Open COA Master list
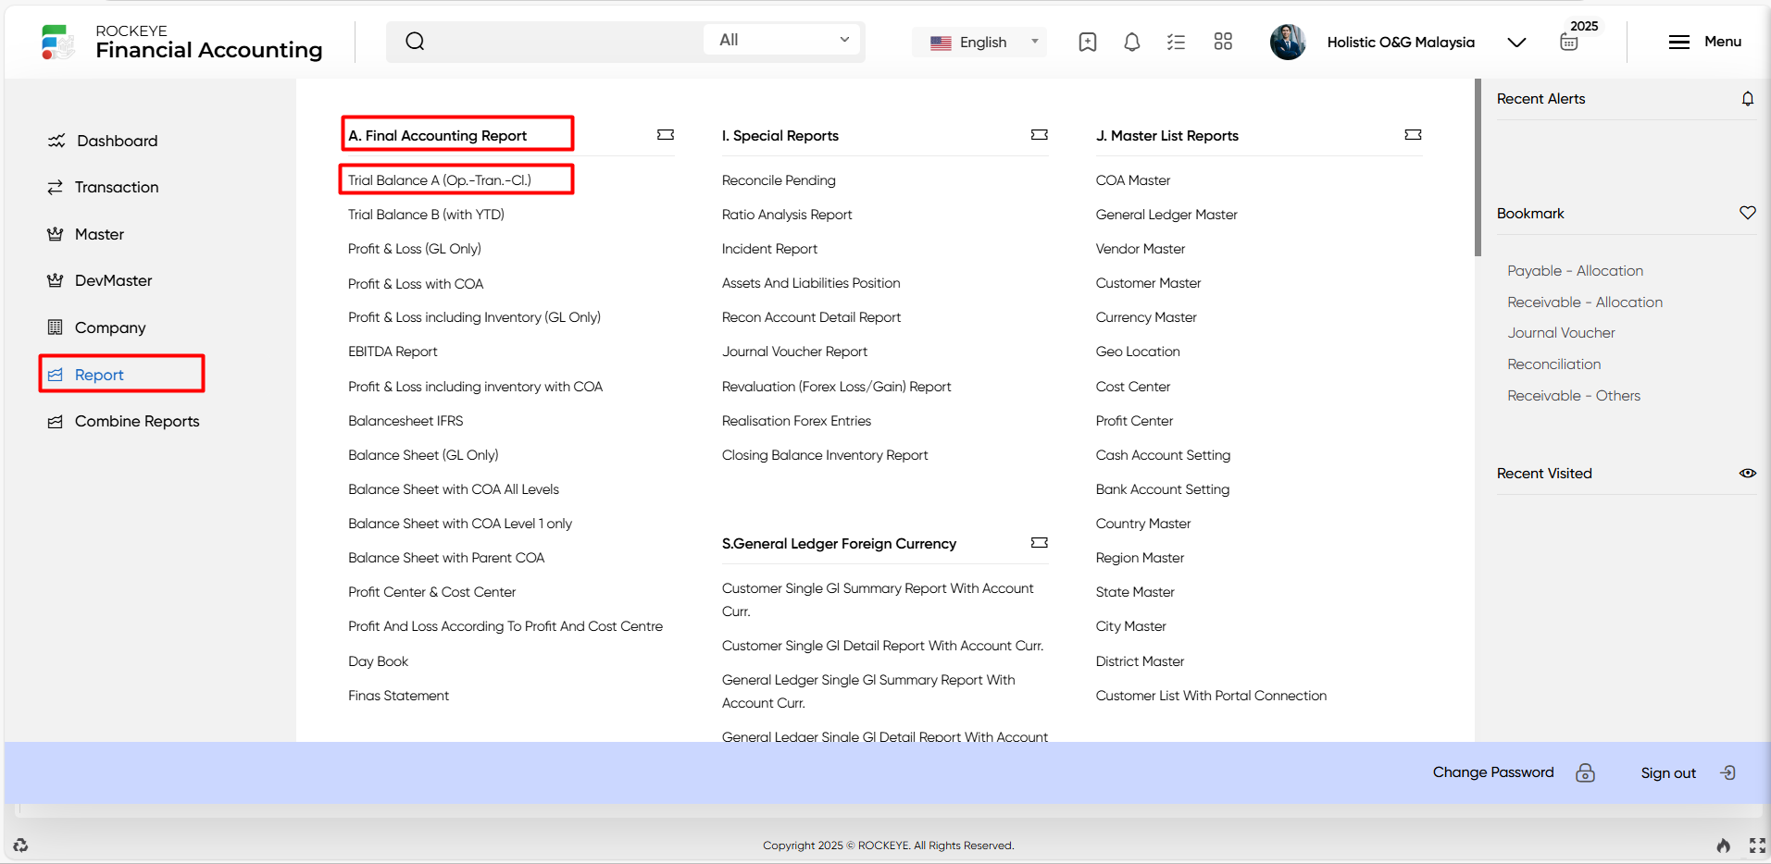Screen dimensions: 1771x864 coord(1133,180)
